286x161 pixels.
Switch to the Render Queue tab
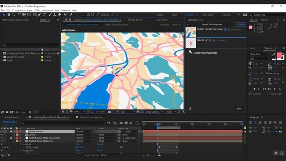(x=12, y=117)
